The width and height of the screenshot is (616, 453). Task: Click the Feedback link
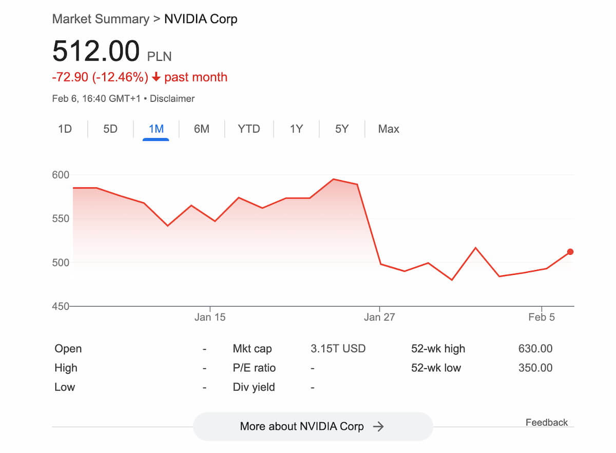[547, 422]
